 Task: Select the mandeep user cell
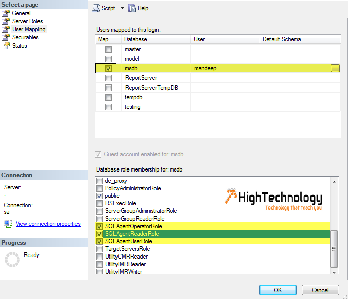point(225,68)
